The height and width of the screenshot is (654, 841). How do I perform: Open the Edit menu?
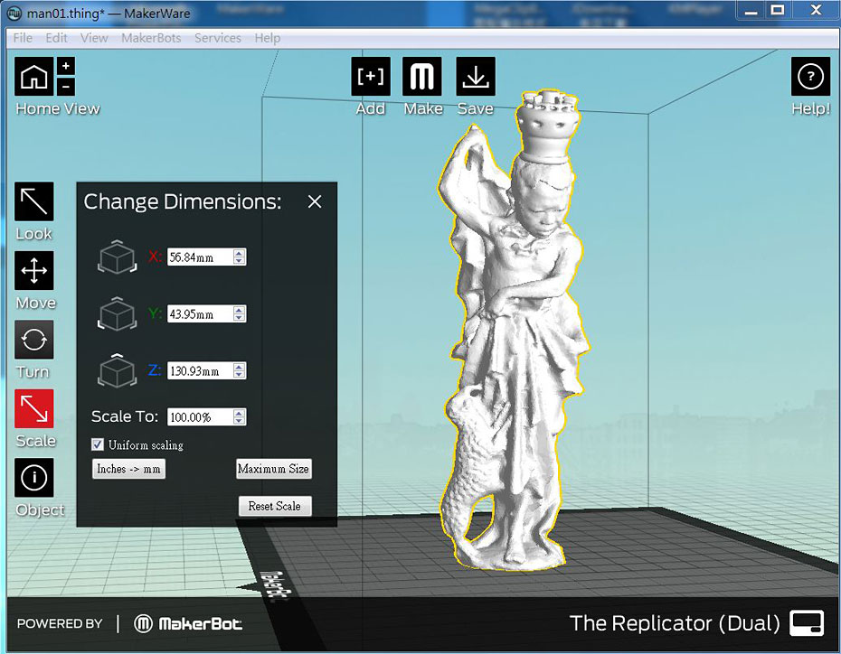tap(56, 38)
